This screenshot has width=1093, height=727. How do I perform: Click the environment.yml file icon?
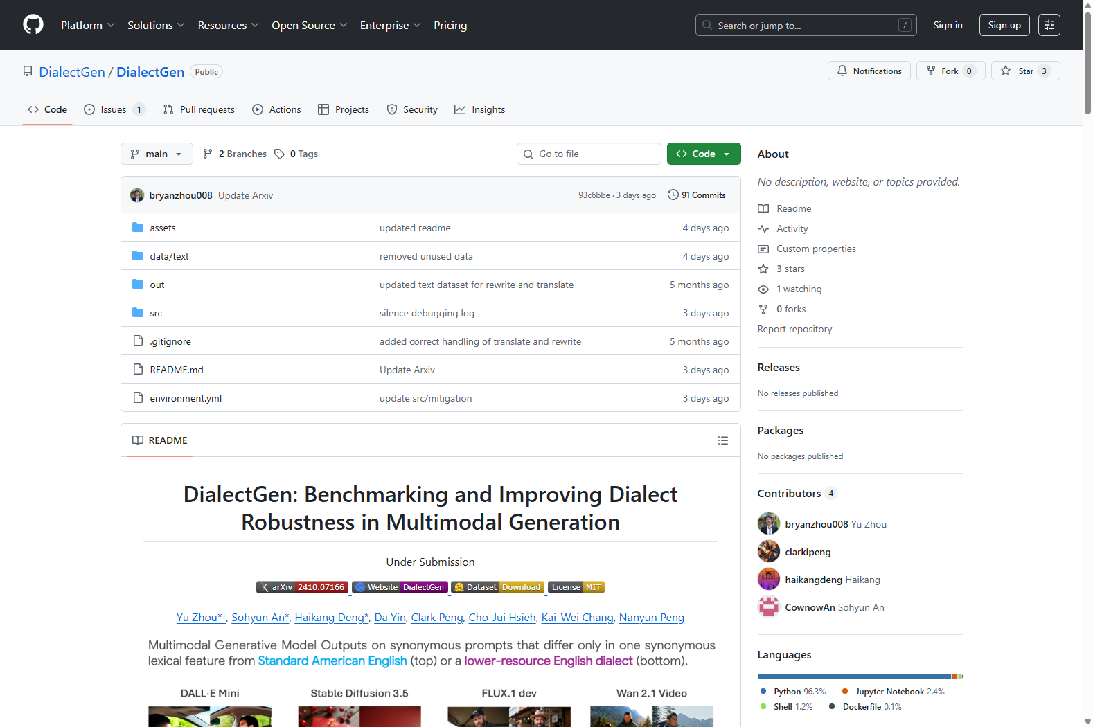click(x=138, y=397)
